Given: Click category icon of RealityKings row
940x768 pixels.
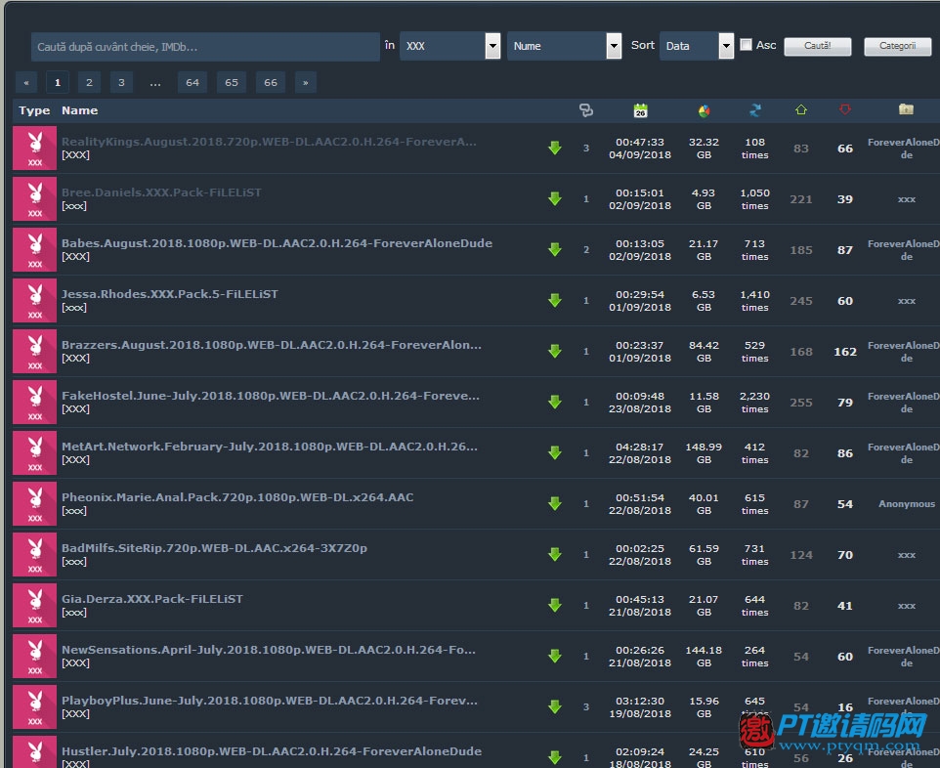Looking at the screenshot, I should tap(35, 149).
